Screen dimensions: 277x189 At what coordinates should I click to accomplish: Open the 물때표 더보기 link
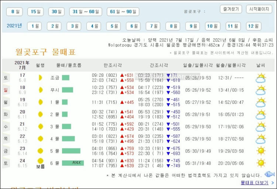point(254,183)
